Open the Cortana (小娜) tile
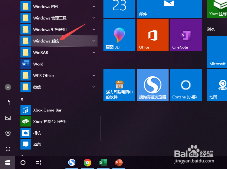227x169 pixels. (x=186, y=85)
